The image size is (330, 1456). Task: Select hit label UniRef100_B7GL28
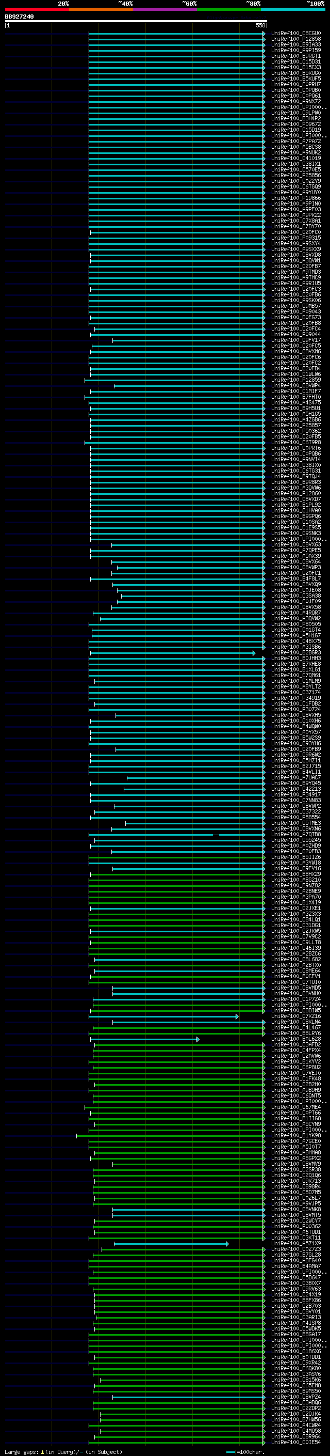coord(296,1255)
